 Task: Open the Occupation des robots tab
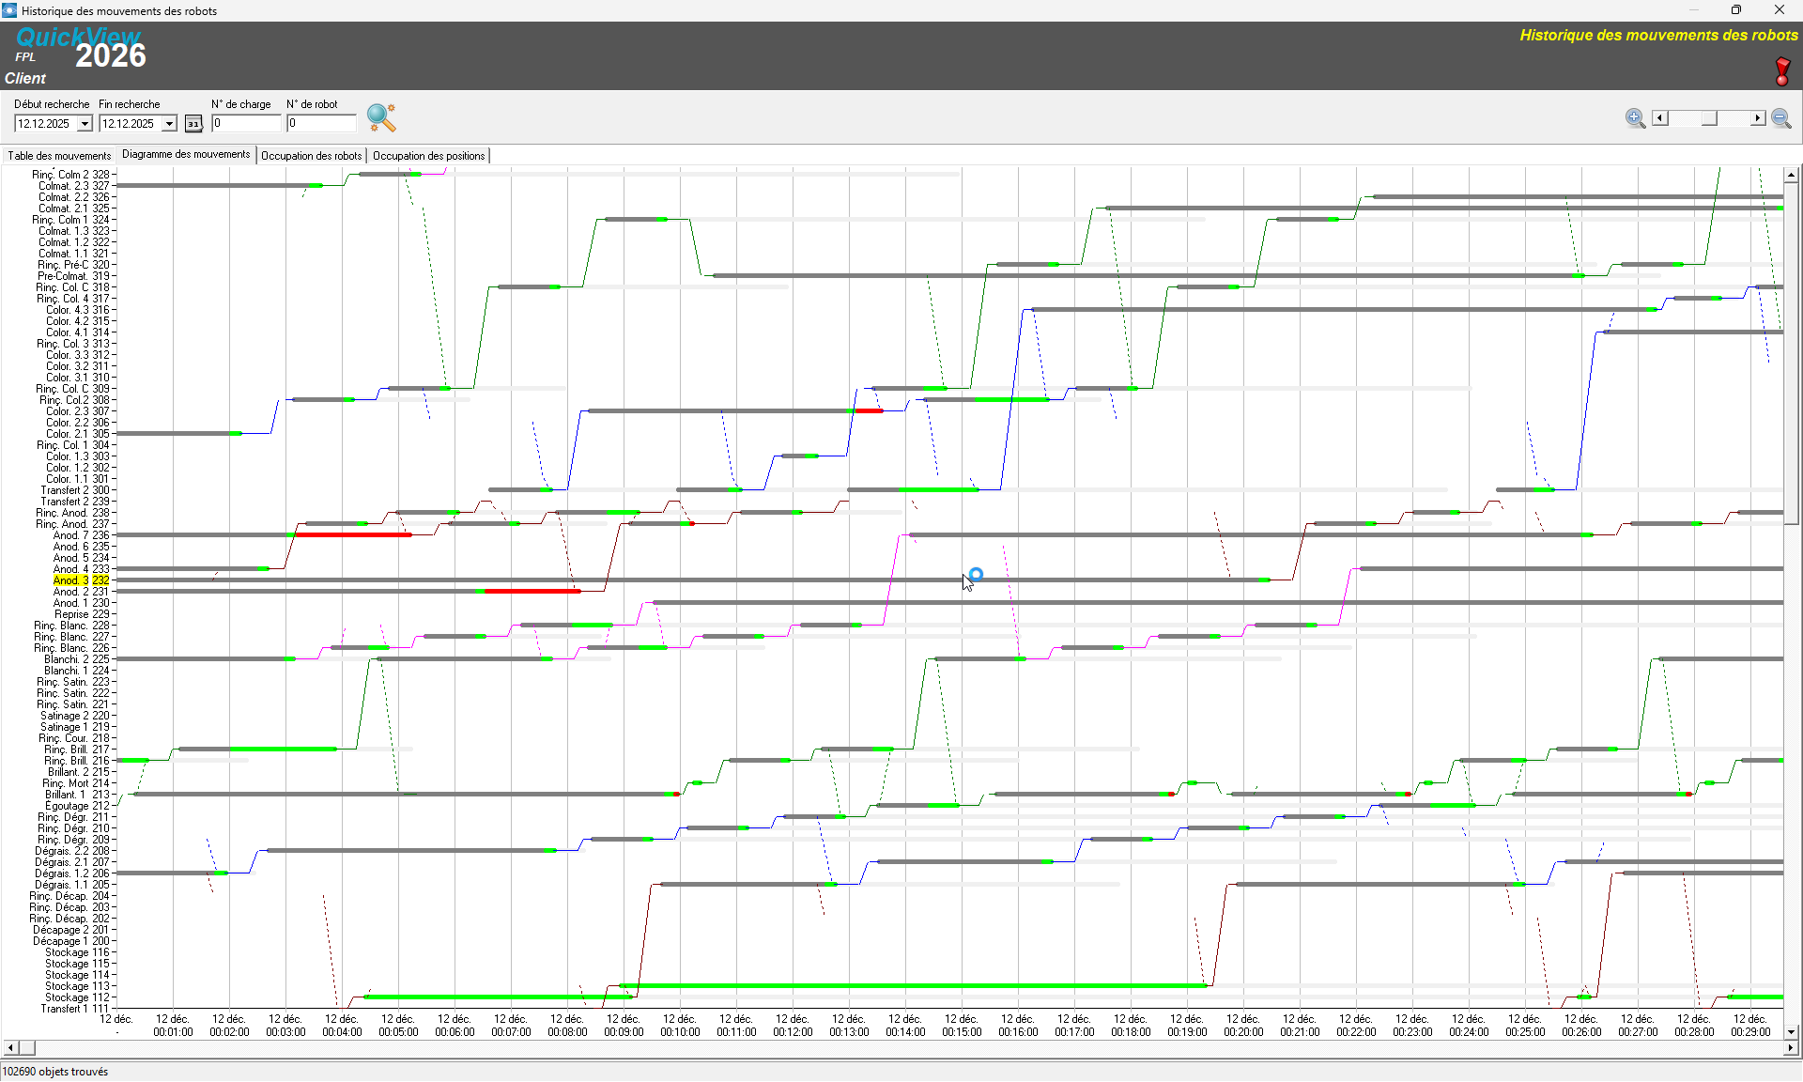click(x=311, y=156)
